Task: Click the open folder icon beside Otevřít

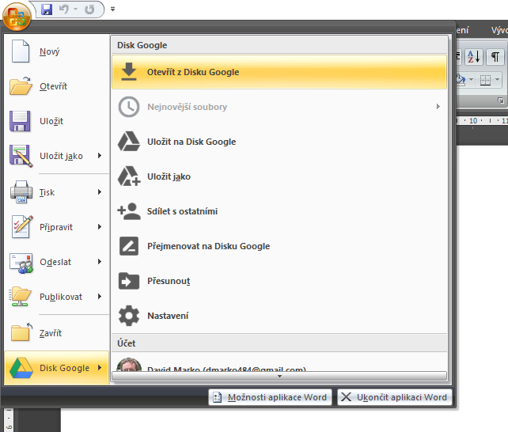Action: [x=21, y=85]
